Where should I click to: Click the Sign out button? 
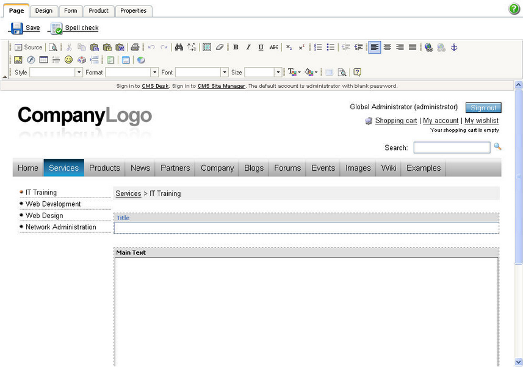[483, 108]
